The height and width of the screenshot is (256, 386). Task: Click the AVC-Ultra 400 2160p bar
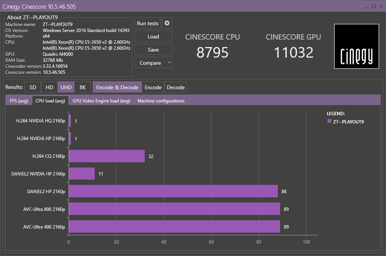(175, 227)
